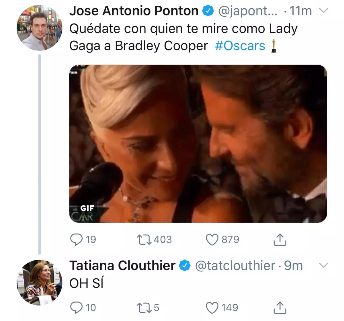
Task: Like Tatiana Clouthier's 'OH SÍ' reply
Action: [x=212, y=308]
